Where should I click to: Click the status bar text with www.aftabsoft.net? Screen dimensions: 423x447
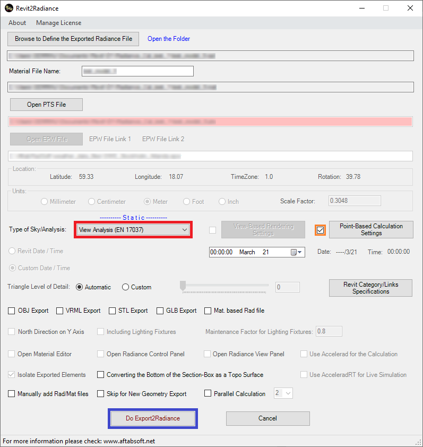pyautogui.click(x=79, y=441)
